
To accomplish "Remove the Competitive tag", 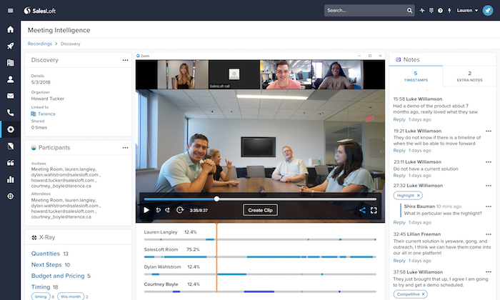I will pos(423,294).
